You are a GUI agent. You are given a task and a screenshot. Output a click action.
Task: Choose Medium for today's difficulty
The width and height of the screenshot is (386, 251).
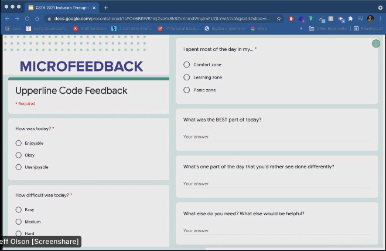pyautogui.click(x=19, y=222)
